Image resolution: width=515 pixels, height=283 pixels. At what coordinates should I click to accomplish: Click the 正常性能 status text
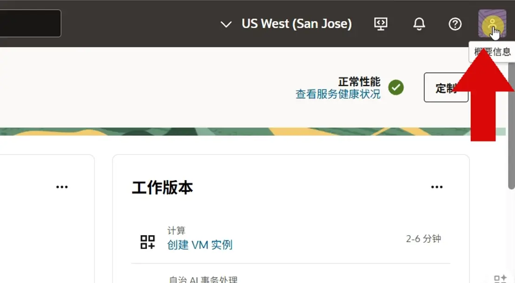(x=359, y=81)
